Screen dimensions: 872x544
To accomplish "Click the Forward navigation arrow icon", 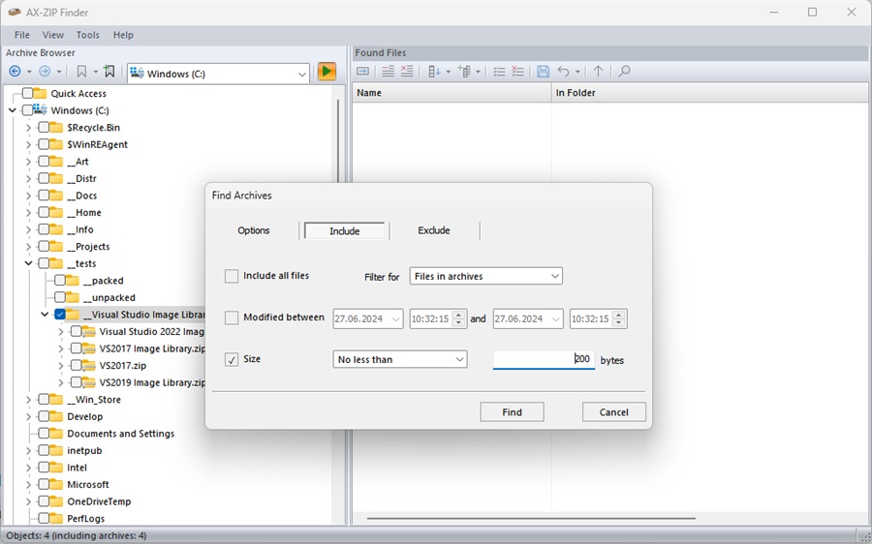I will (45, 71).
